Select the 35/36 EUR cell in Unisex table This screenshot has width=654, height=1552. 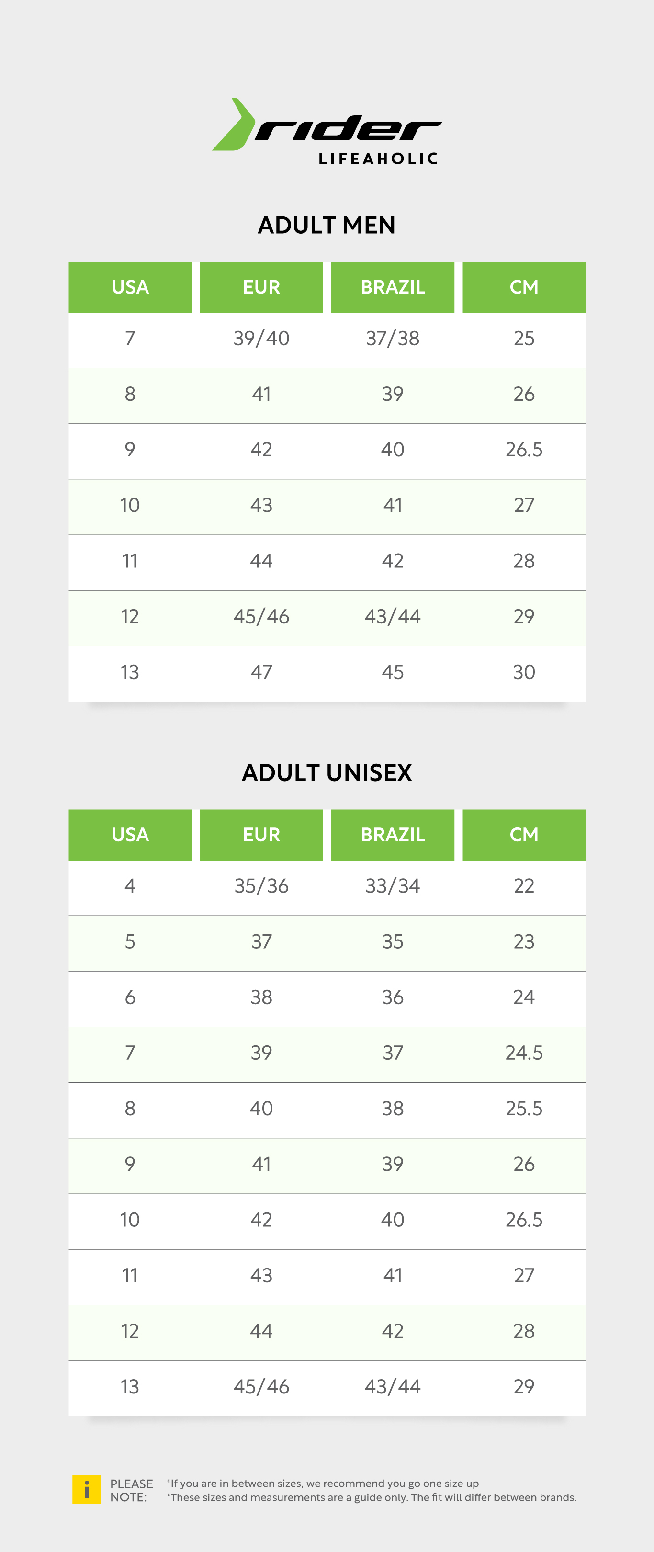coord(261,886)
